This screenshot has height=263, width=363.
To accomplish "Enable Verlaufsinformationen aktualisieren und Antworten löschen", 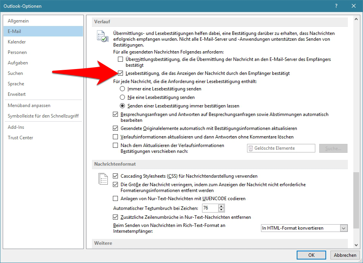I will (115, 137).
